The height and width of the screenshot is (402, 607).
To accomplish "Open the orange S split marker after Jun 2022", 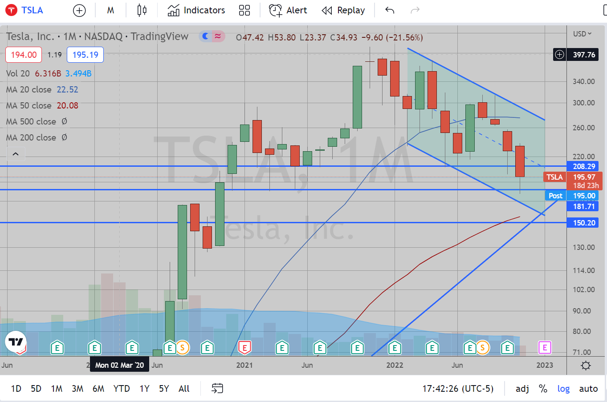I will pos(482,347).
